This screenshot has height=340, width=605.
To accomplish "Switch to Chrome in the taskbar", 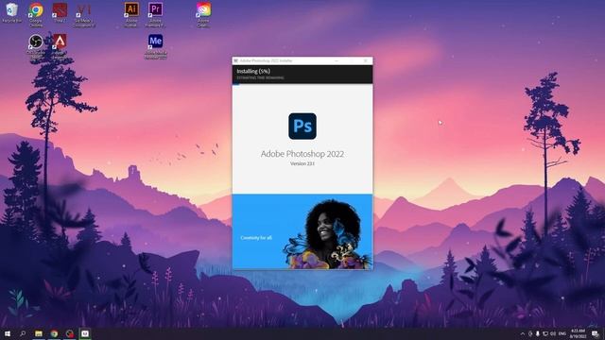I will coord(54,333).
